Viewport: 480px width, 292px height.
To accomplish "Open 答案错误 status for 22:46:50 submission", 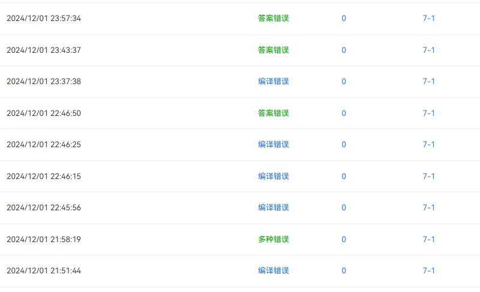I will 274,114.
